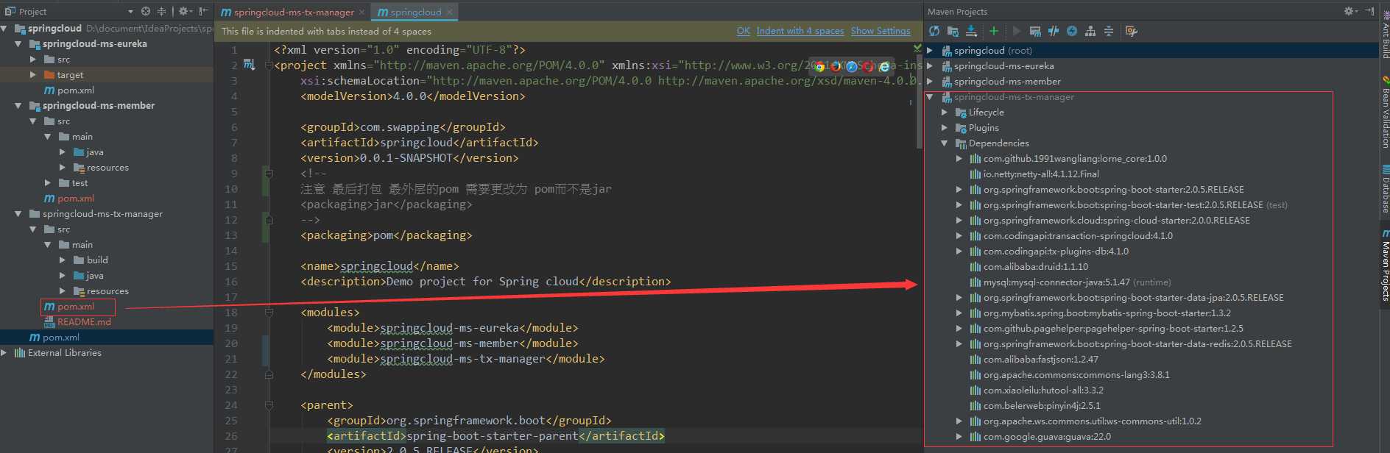Image resolution: width=1390 pixels, height=453 pixels.
Task: Toggle skip tests mode in Maven toolbar
Action: click(x=1072, y=31)
